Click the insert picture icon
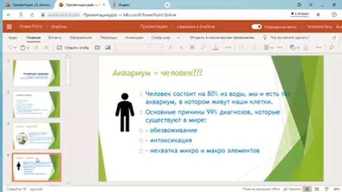The height and width of the screenshot is (192, 342). click(108, 47)
